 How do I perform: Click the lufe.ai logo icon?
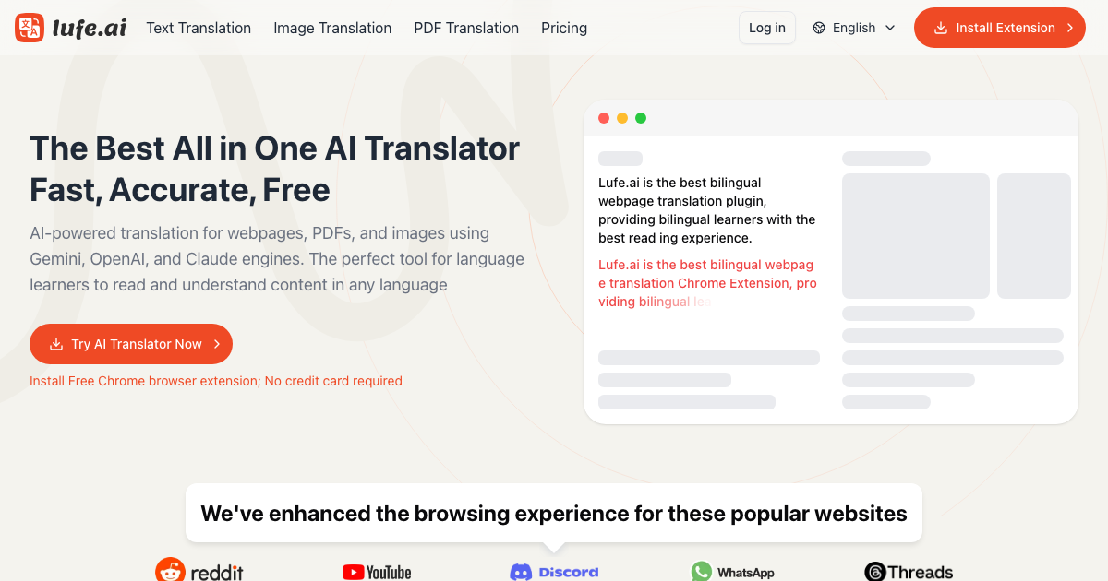tap(30, 28)
